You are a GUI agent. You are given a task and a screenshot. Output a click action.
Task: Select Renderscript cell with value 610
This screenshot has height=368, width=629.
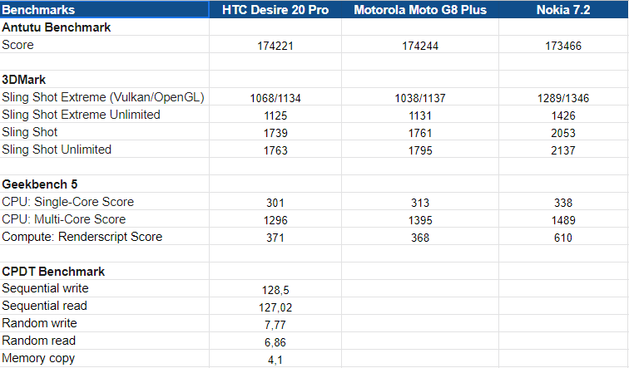563,237
